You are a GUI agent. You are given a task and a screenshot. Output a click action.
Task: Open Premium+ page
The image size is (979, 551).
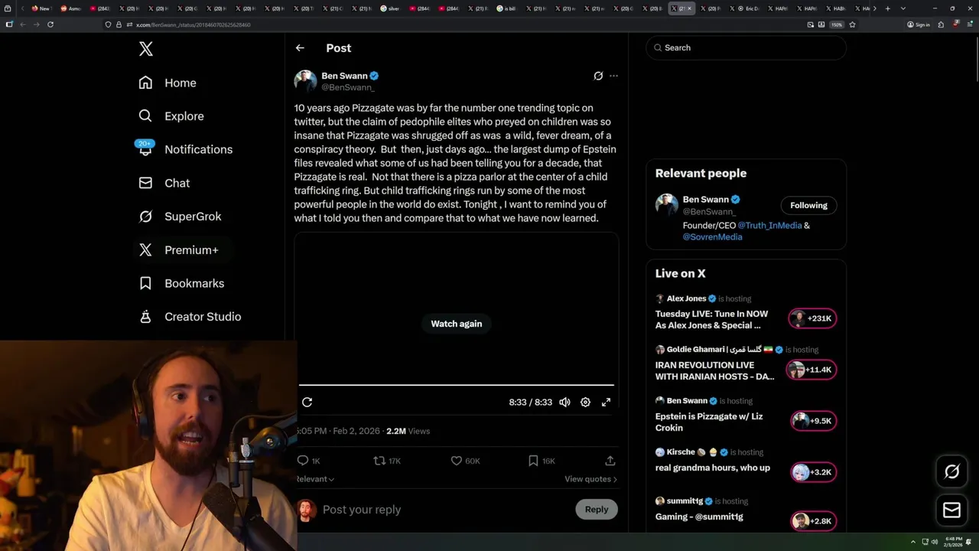click(x=178, y=249)
